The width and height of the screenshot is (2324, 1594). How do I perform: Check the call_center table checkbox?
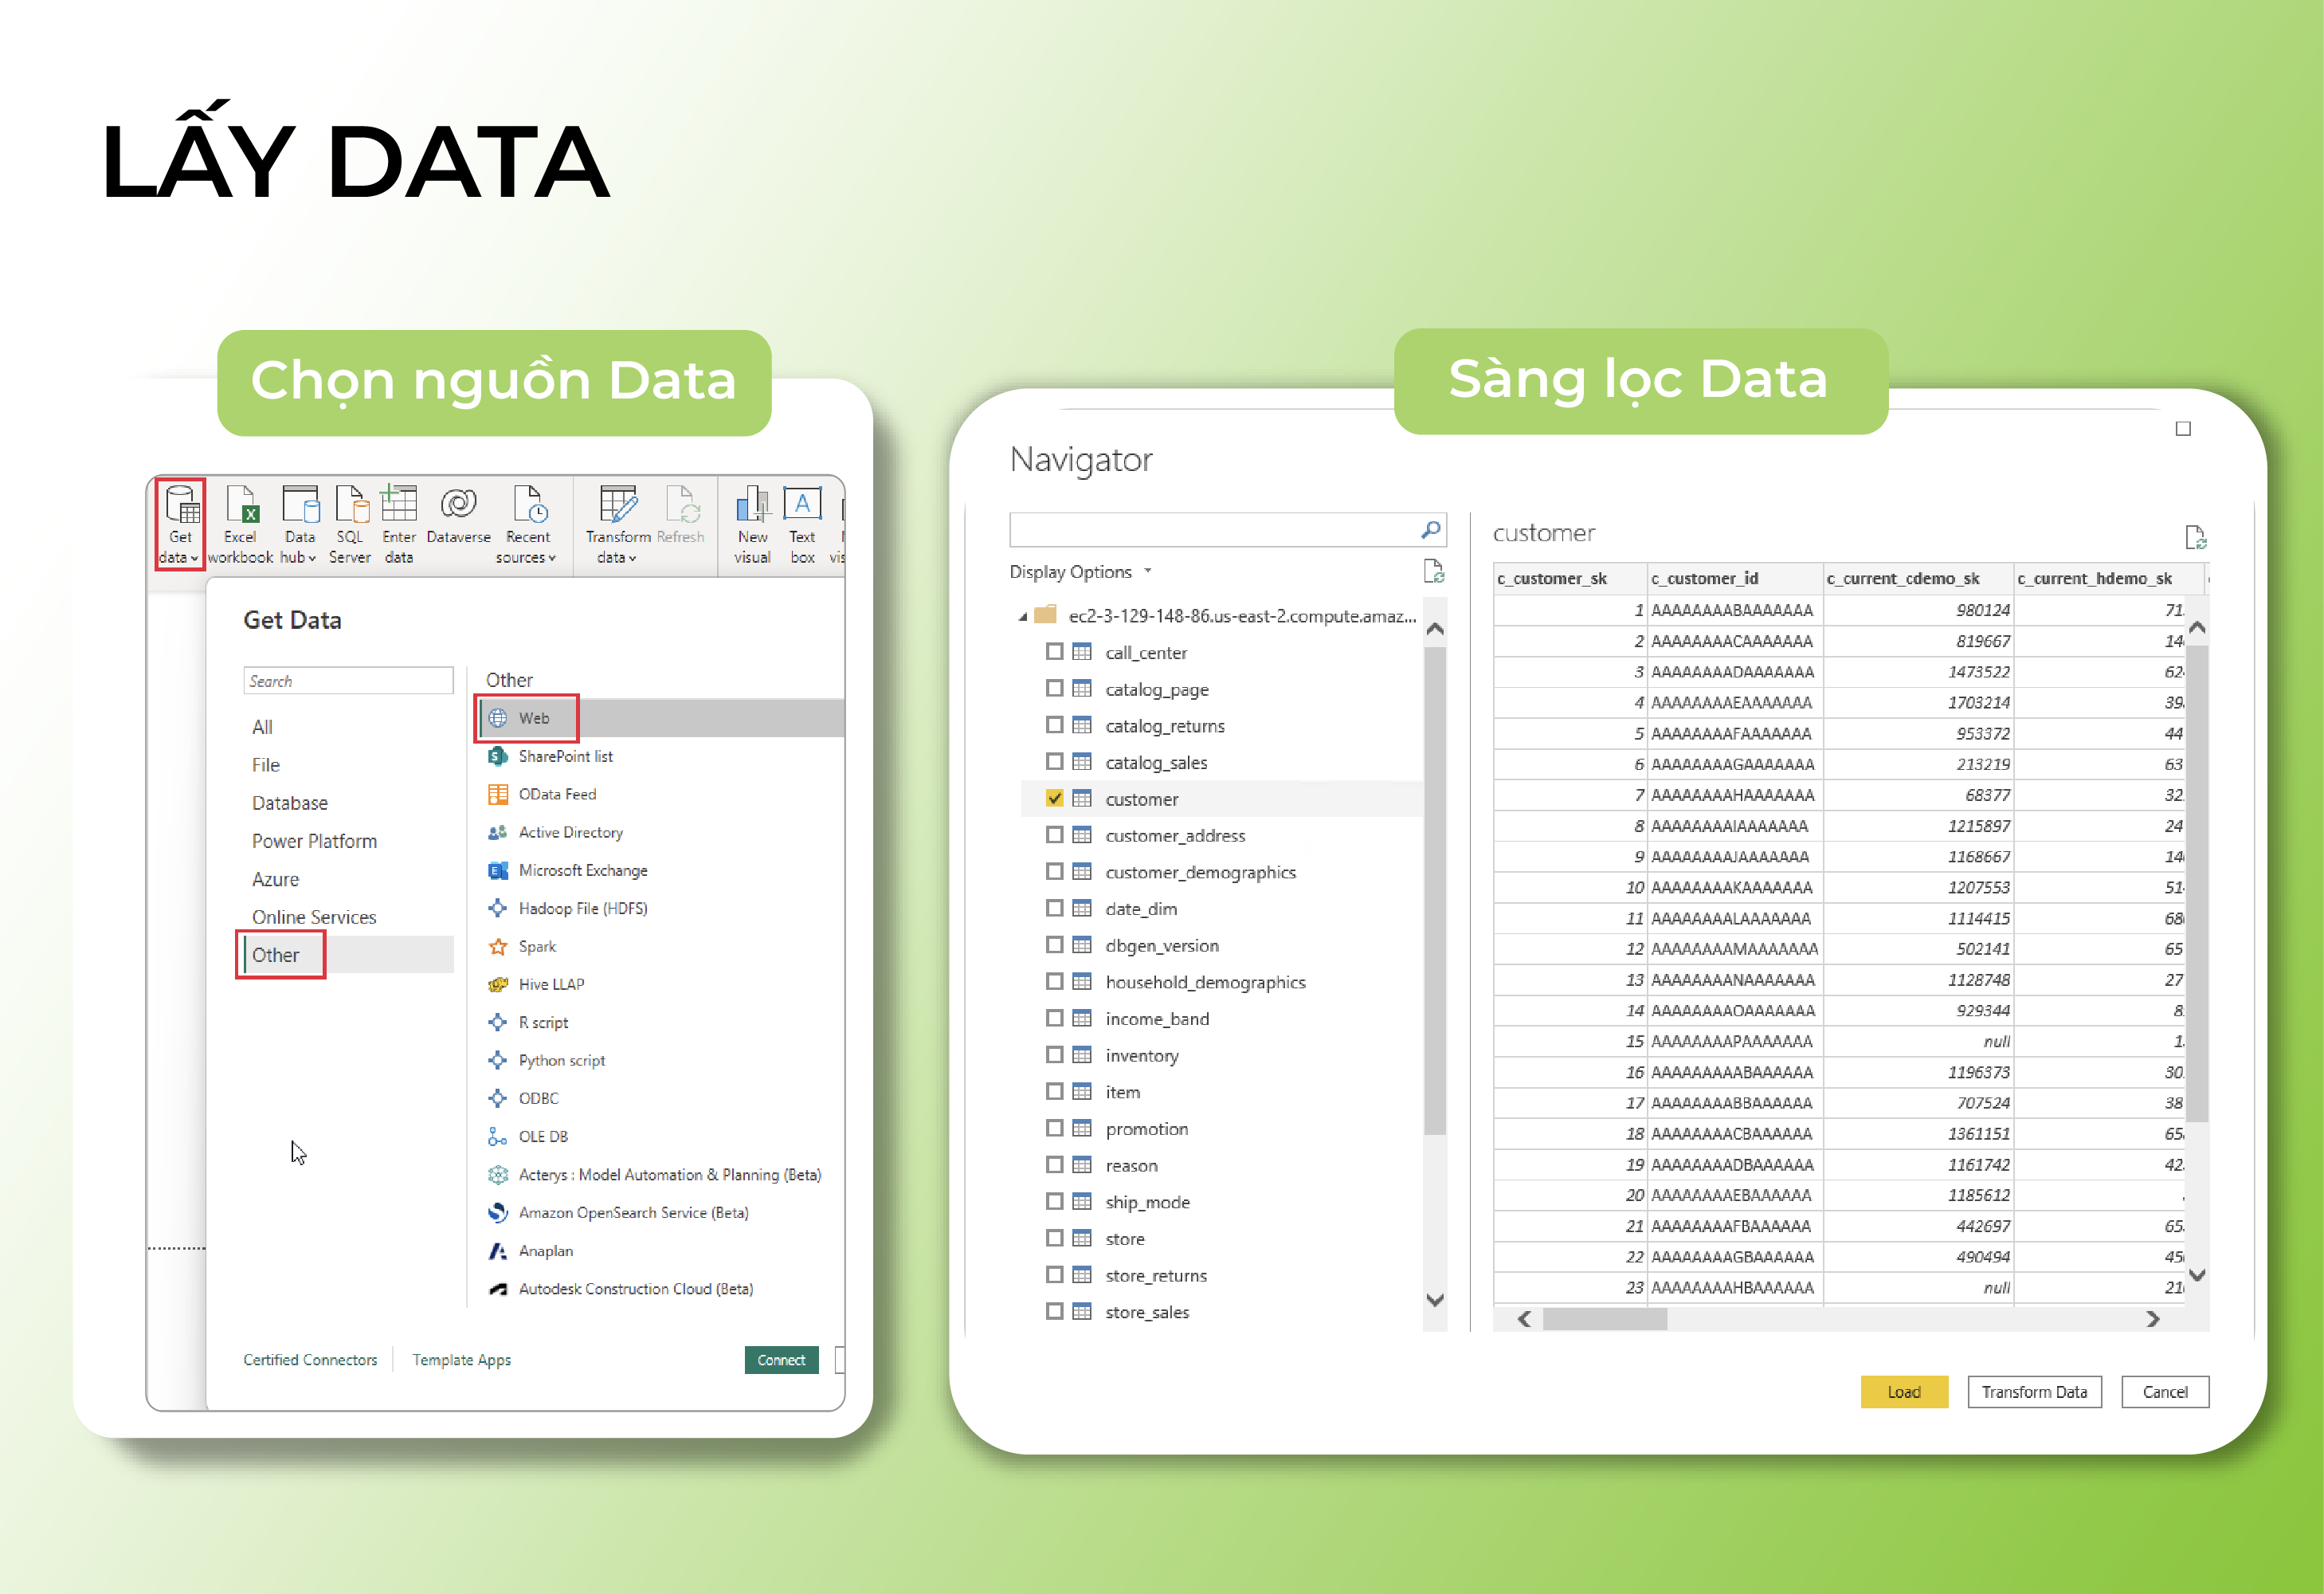coord(1054,651)
